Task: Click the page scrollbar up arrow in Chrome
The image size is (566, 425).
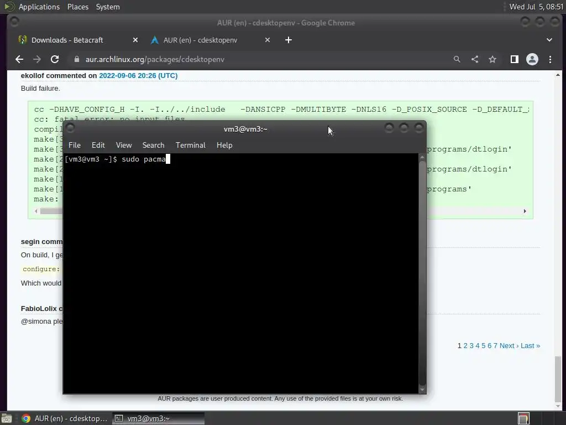Action: (558, 75)
